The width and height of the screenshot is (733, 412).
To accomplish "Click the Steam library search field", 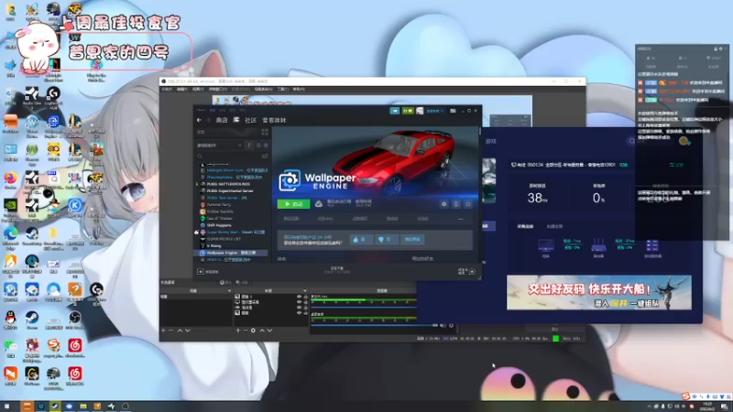I will coord(227,156).
